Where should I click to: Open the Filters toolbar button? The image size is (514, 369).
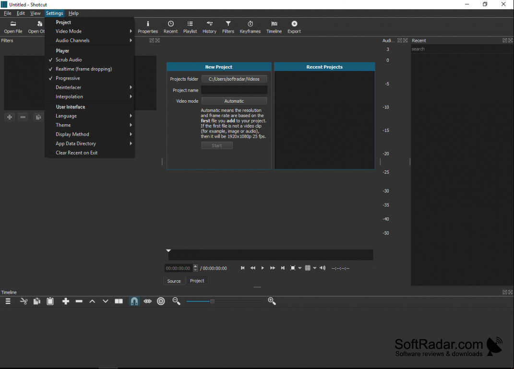click(x=228, y=27)
